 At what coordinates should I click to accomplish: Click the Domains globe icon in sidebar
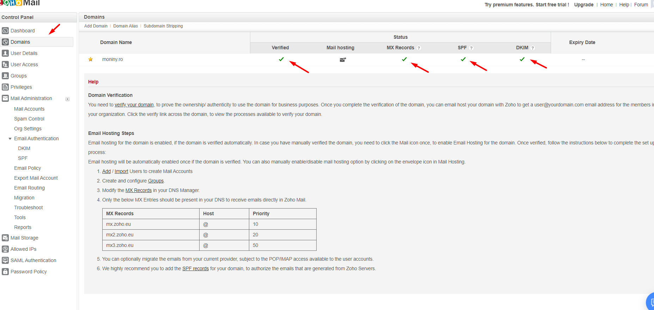tap(5, 42)
